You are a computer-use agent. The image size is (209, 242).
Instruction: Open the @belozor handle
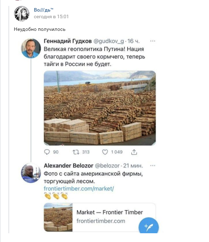pos(107,166)
